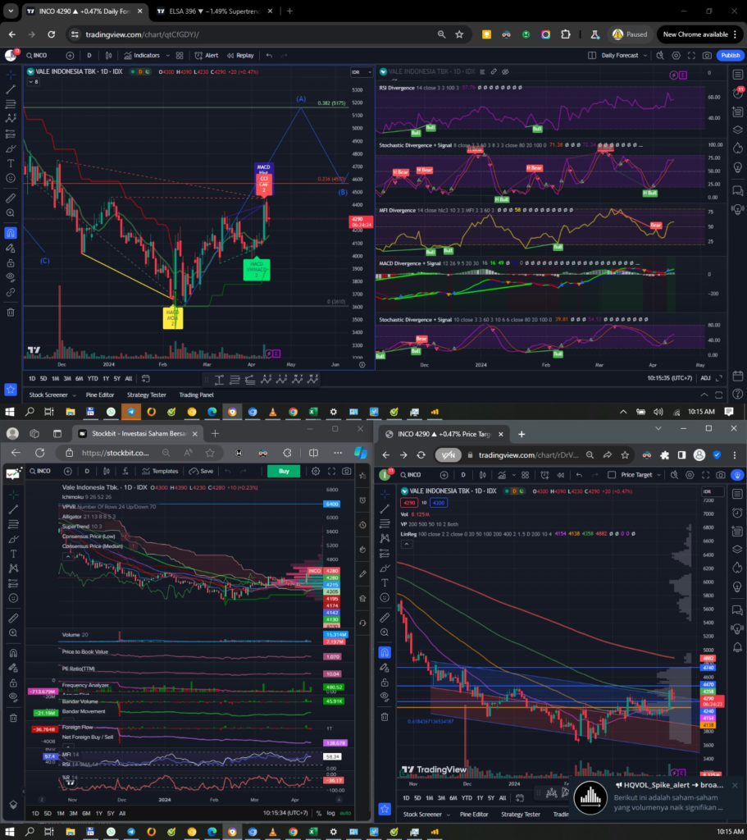The width and height of the screenshot is (747, 840).
Task: Toggle logarithmic scale in Stockbit's status bar
Action: [x=330, y=812]
